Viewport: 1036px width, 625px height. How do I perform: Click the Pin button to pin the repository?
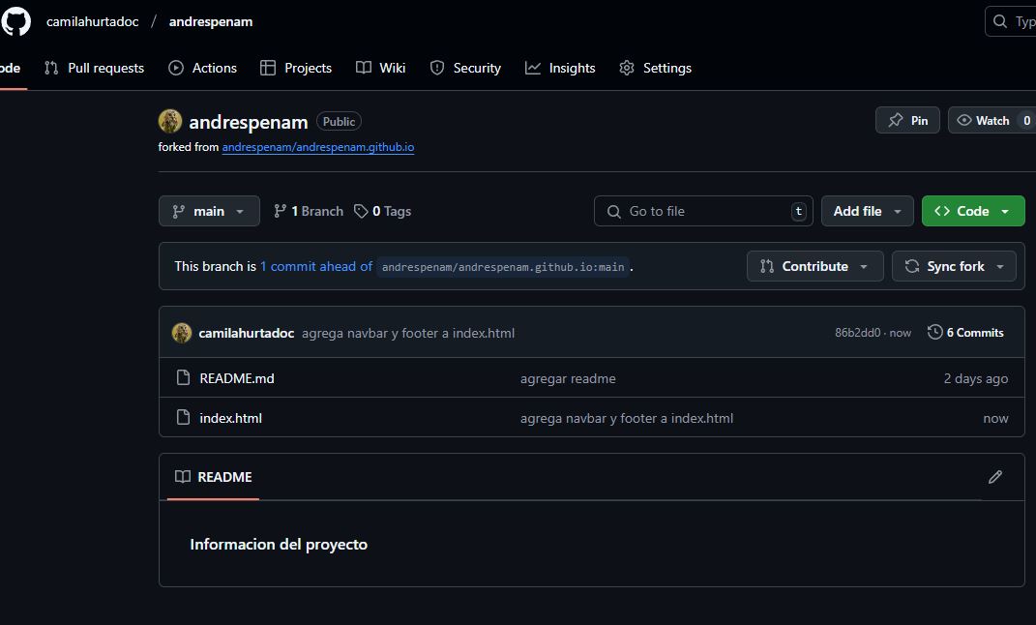906,120
